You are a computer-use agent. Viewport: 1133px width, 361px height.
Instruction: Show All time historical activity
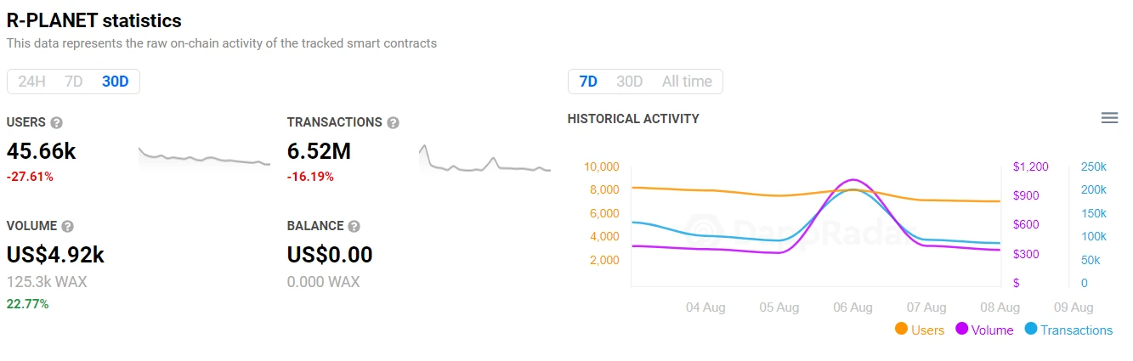(687, 82)
